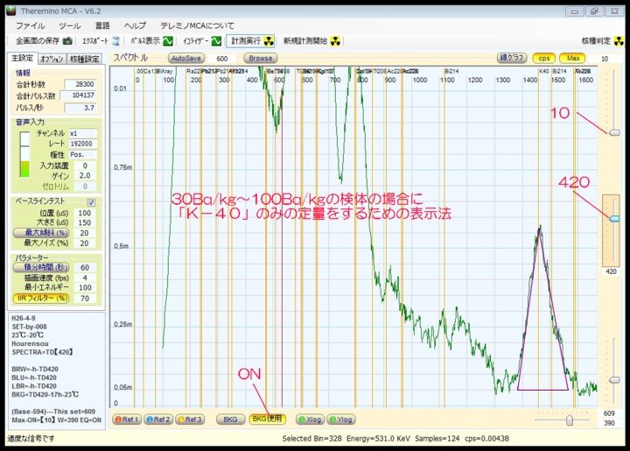Click the value box showing 609
Image resolution: width=630 pixels, height=451 pixels.
tap(609, 413)
